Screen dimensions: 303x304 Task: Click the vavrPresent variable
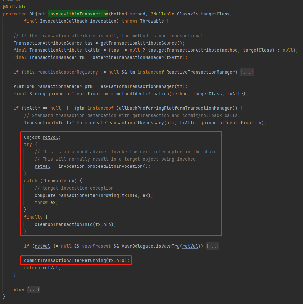pyautogui.click(x=97, y=246)
